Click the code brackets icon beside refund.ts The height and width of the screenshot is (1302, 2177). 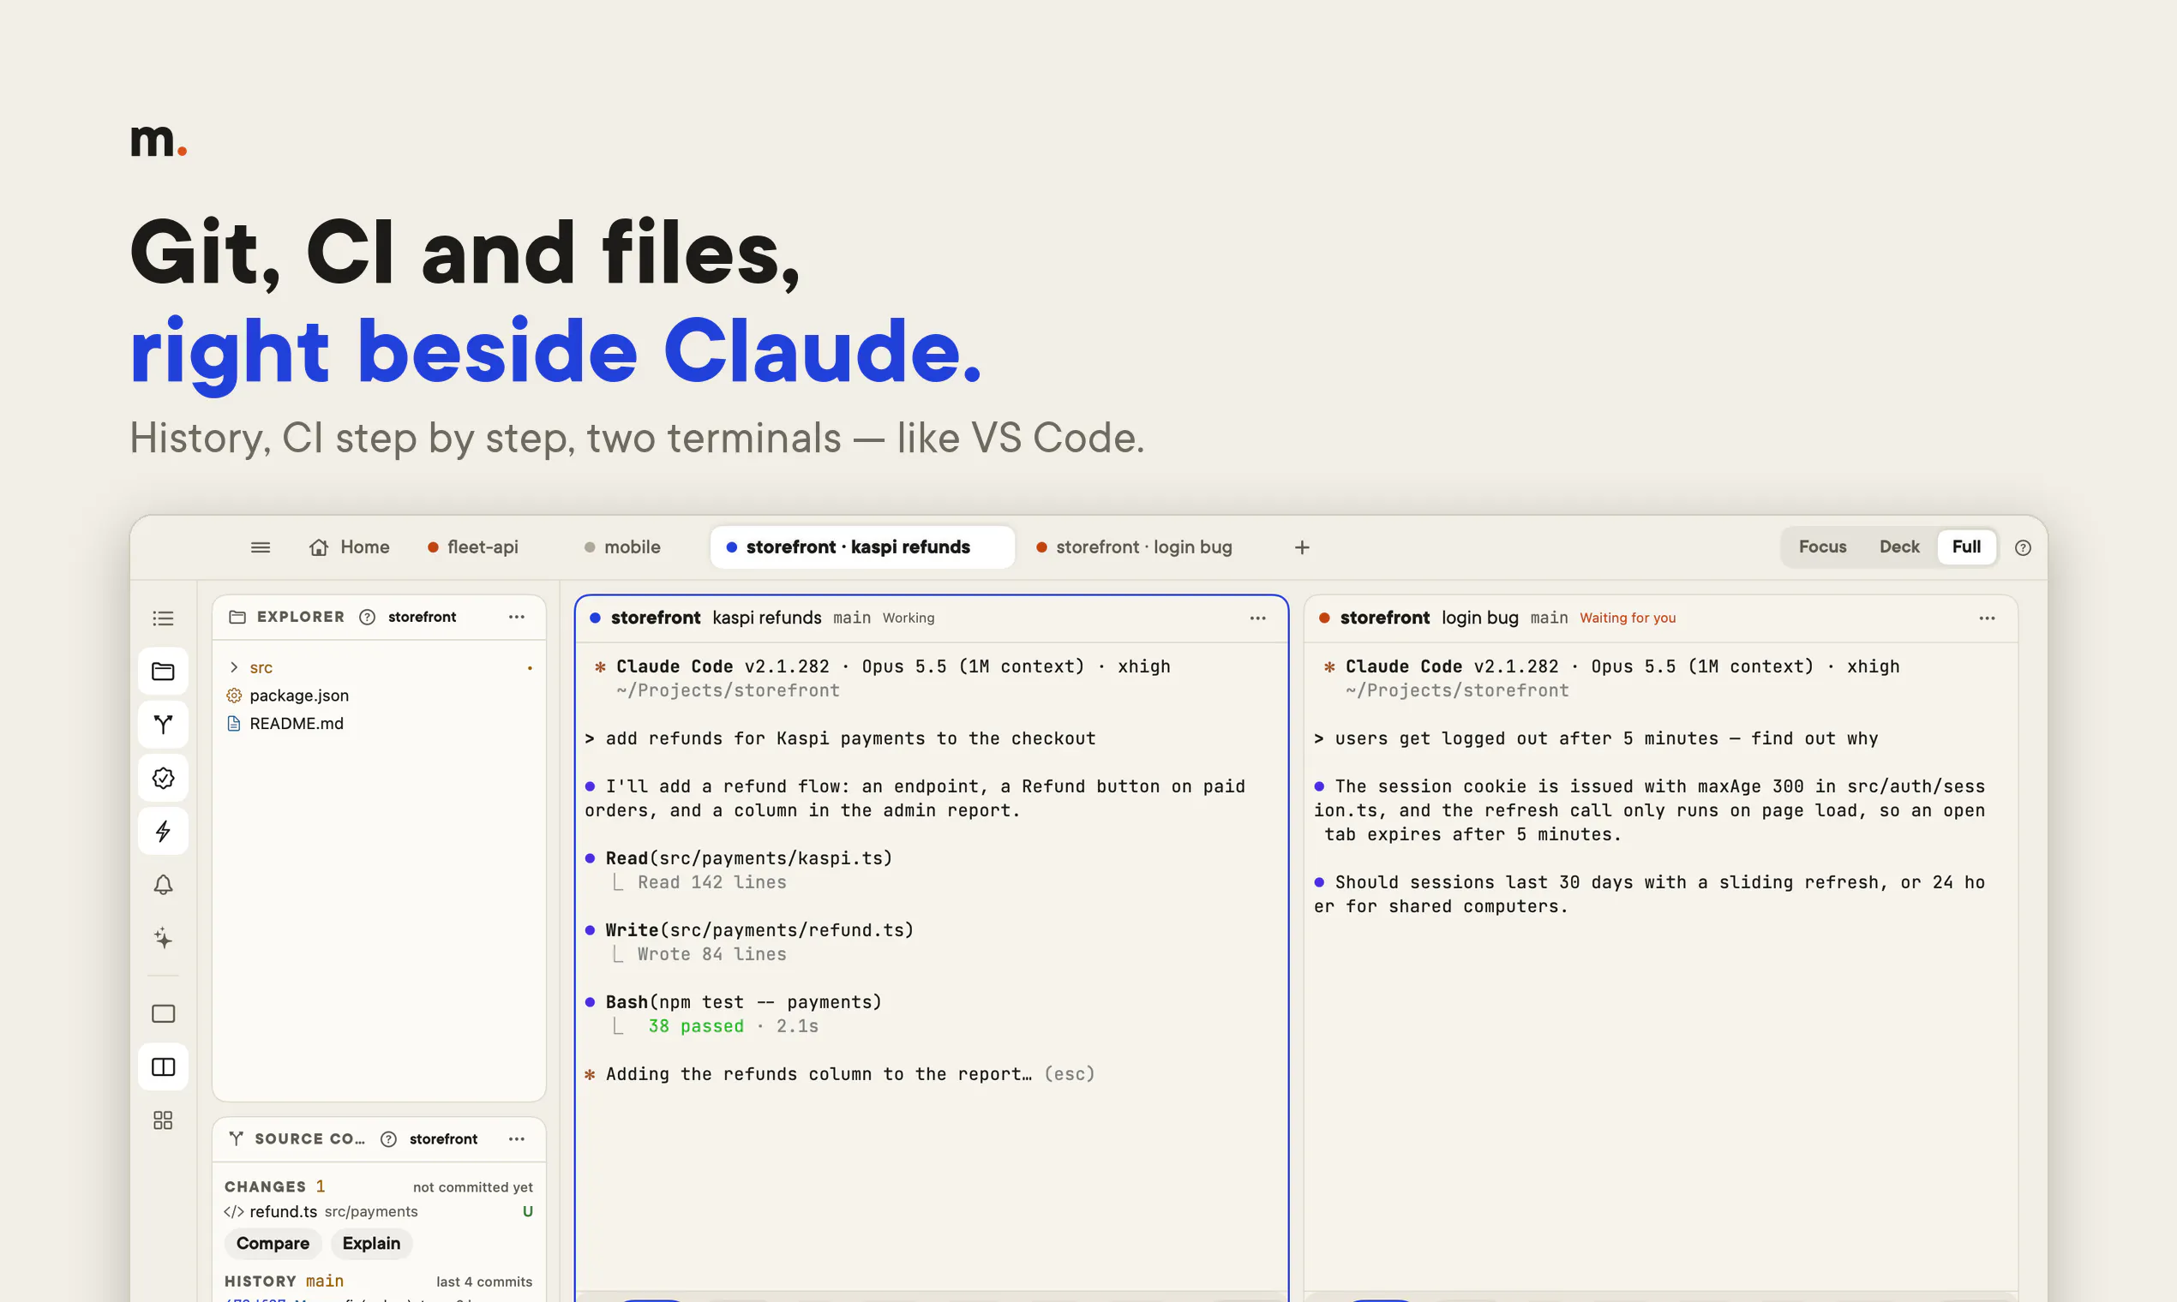[x=233, y=1212]
